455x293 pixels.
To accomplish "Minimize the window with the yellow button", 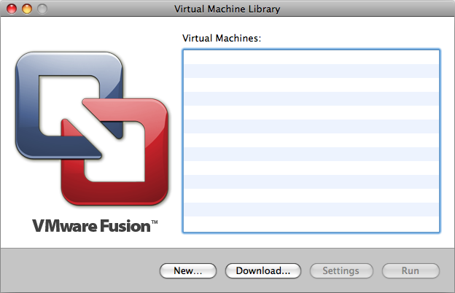I will pyautogui.click(x=27, y=9).
